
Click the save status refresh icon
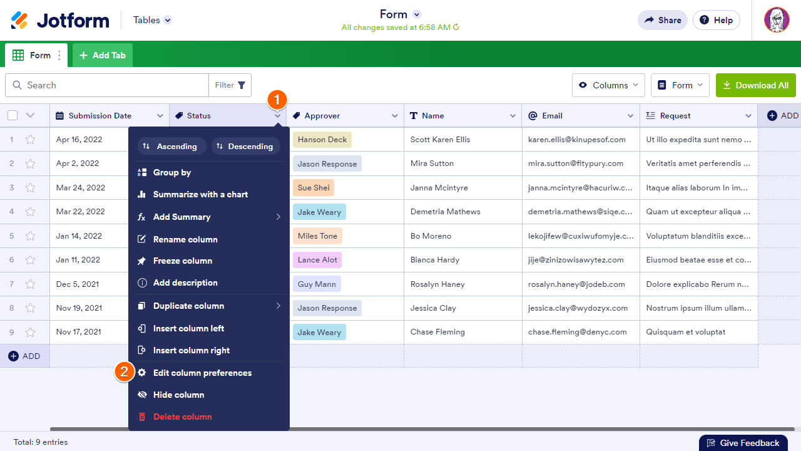pyautogui.click(x=456, y=28)
